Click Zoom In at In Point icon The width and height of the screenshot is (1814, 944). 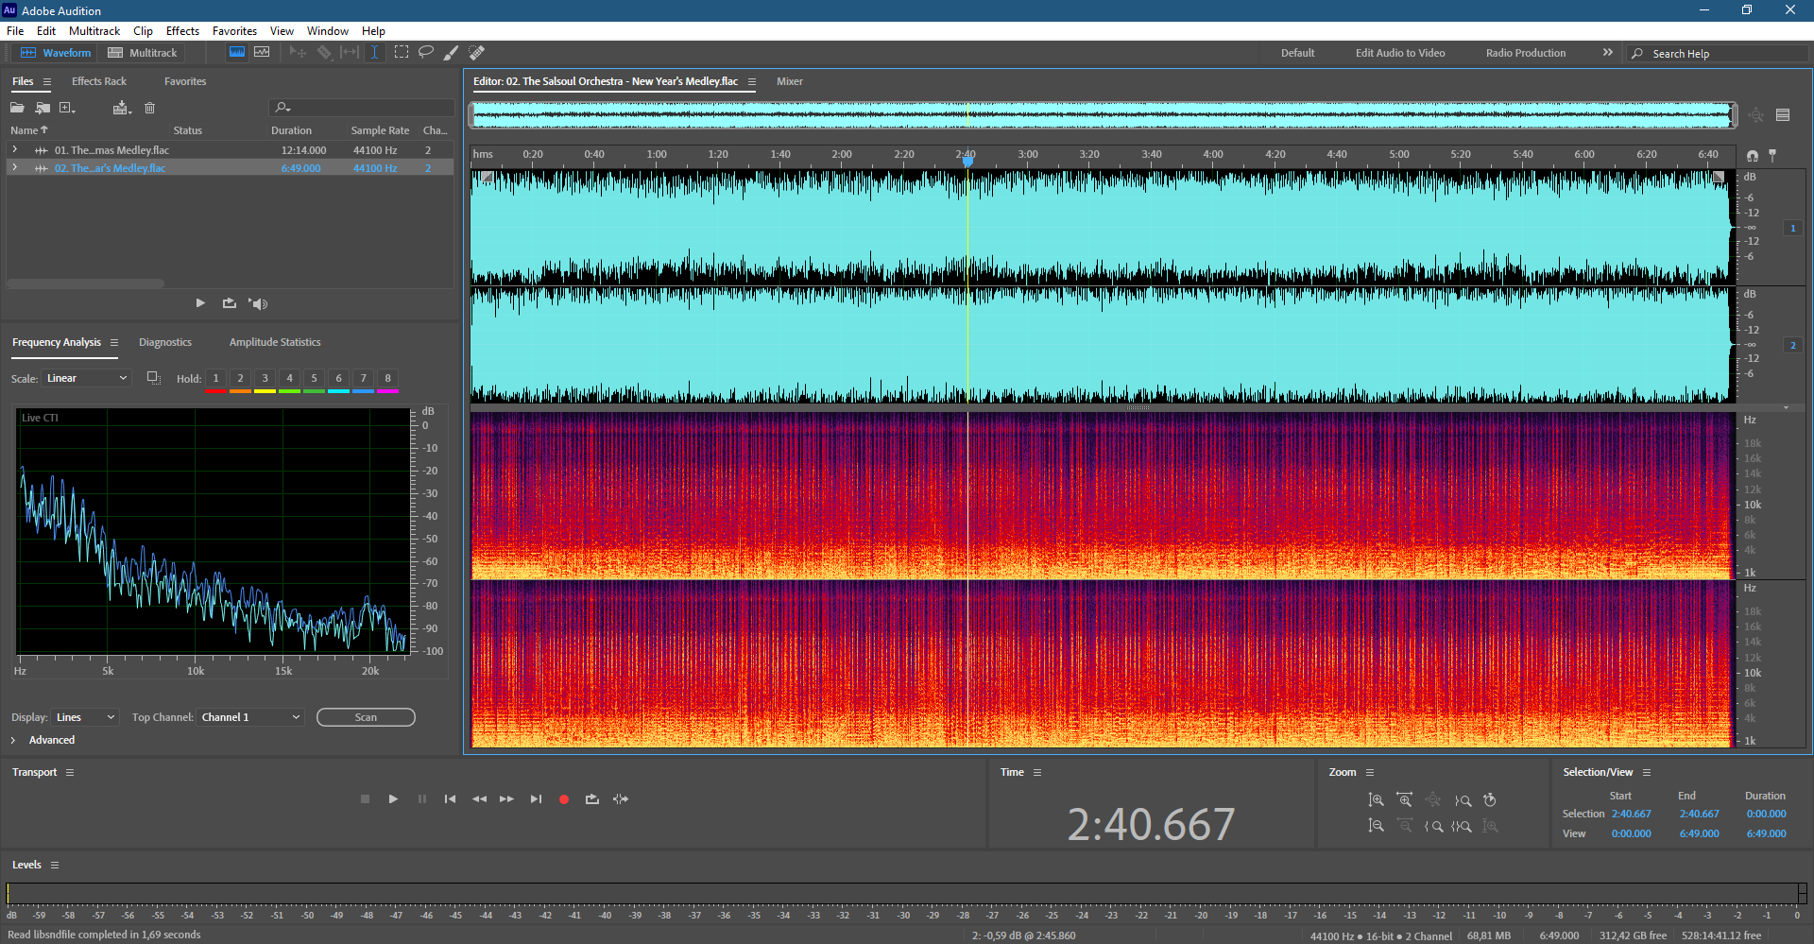[x=1433, y=826]
